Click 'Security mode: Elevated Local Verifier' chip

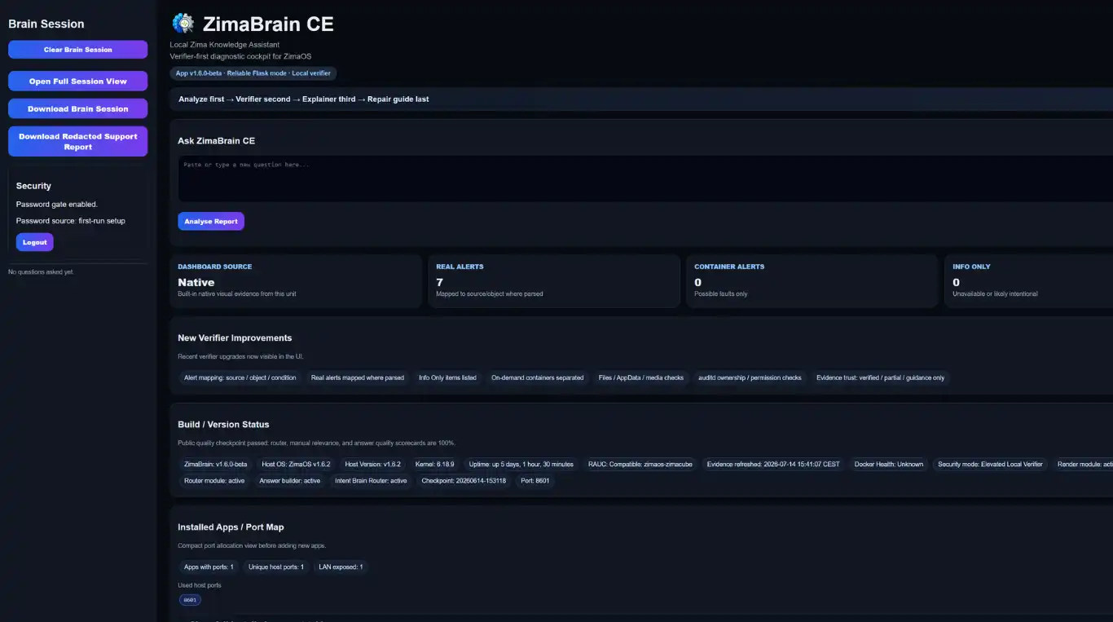click(990, 465)
